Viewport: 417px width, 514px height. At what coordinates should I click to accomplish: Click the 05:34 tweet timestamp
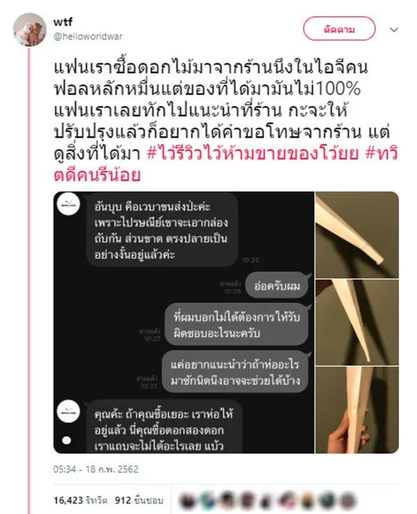pos(96,469)
